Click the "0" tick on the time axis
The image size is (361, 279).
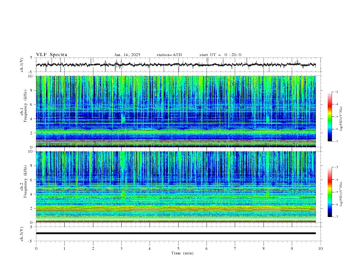[36, 248]
